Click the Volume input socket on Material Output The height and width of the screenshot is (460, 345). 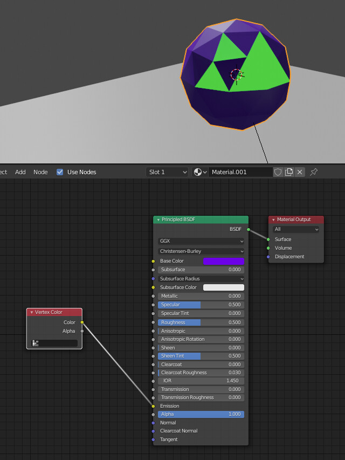268,248
